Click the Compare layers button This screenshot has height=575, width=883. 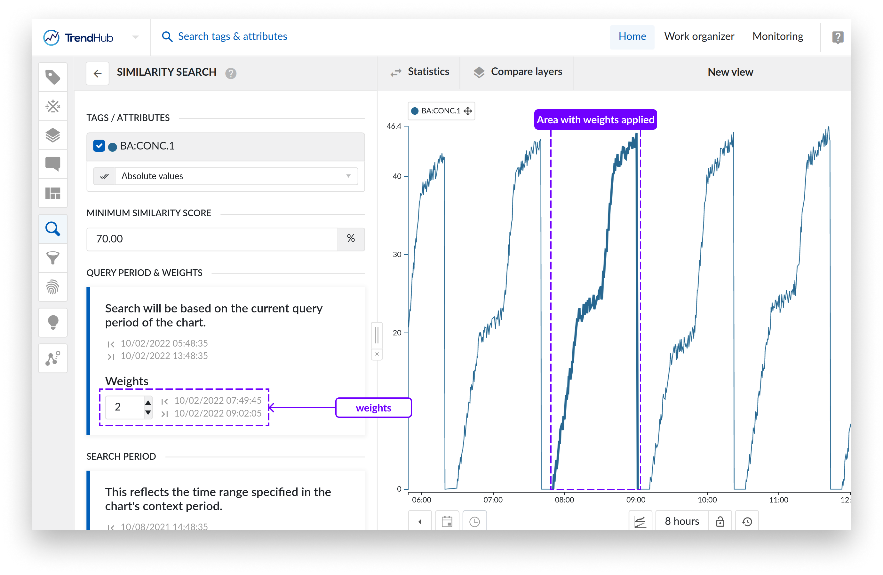[x=518, y=72]
